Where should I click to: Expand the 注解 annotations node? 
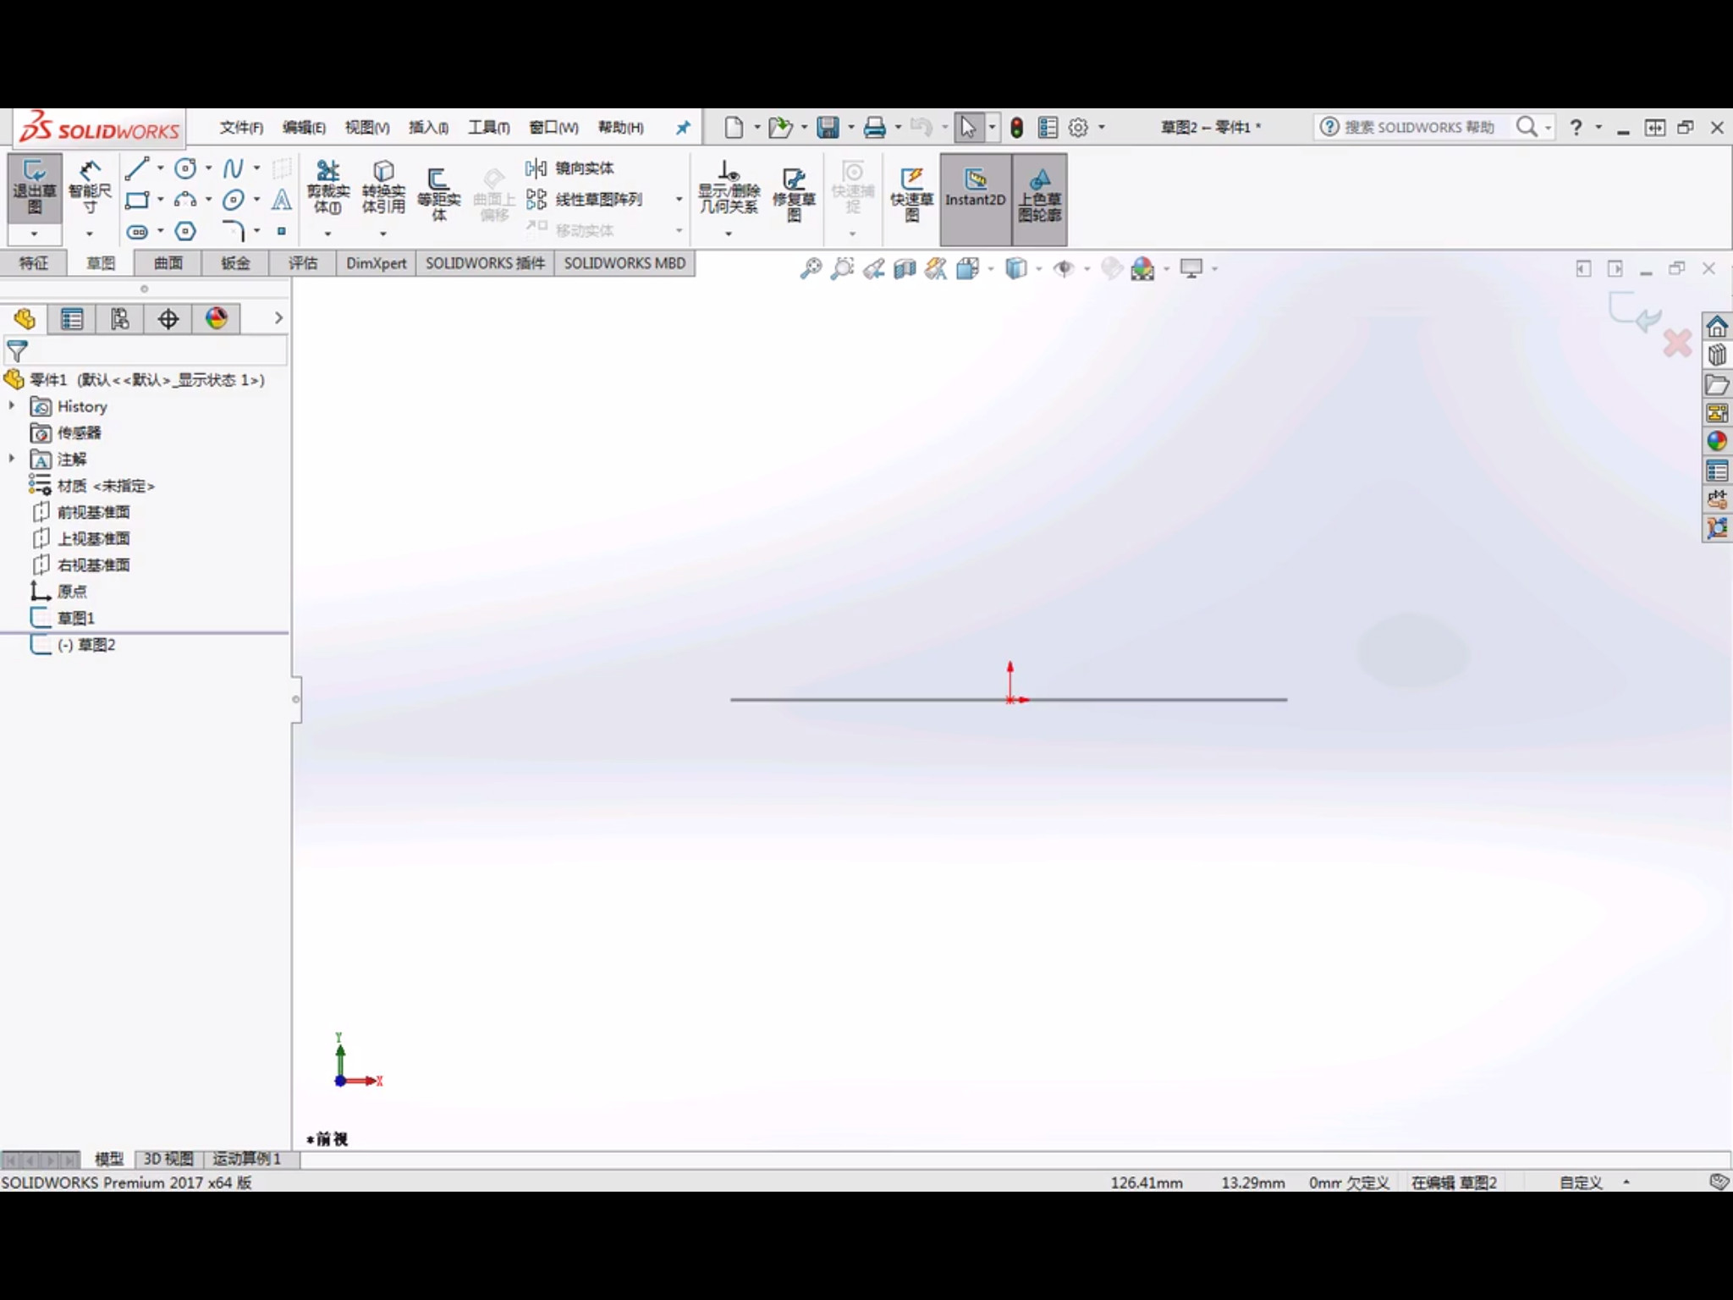coord(11,458)
